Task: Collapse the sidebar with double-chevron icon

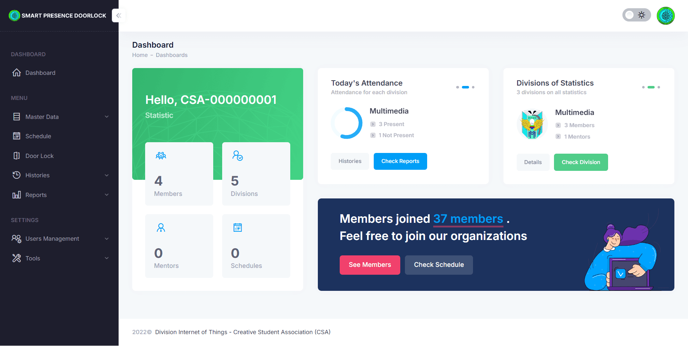Action: click(119, 15)
